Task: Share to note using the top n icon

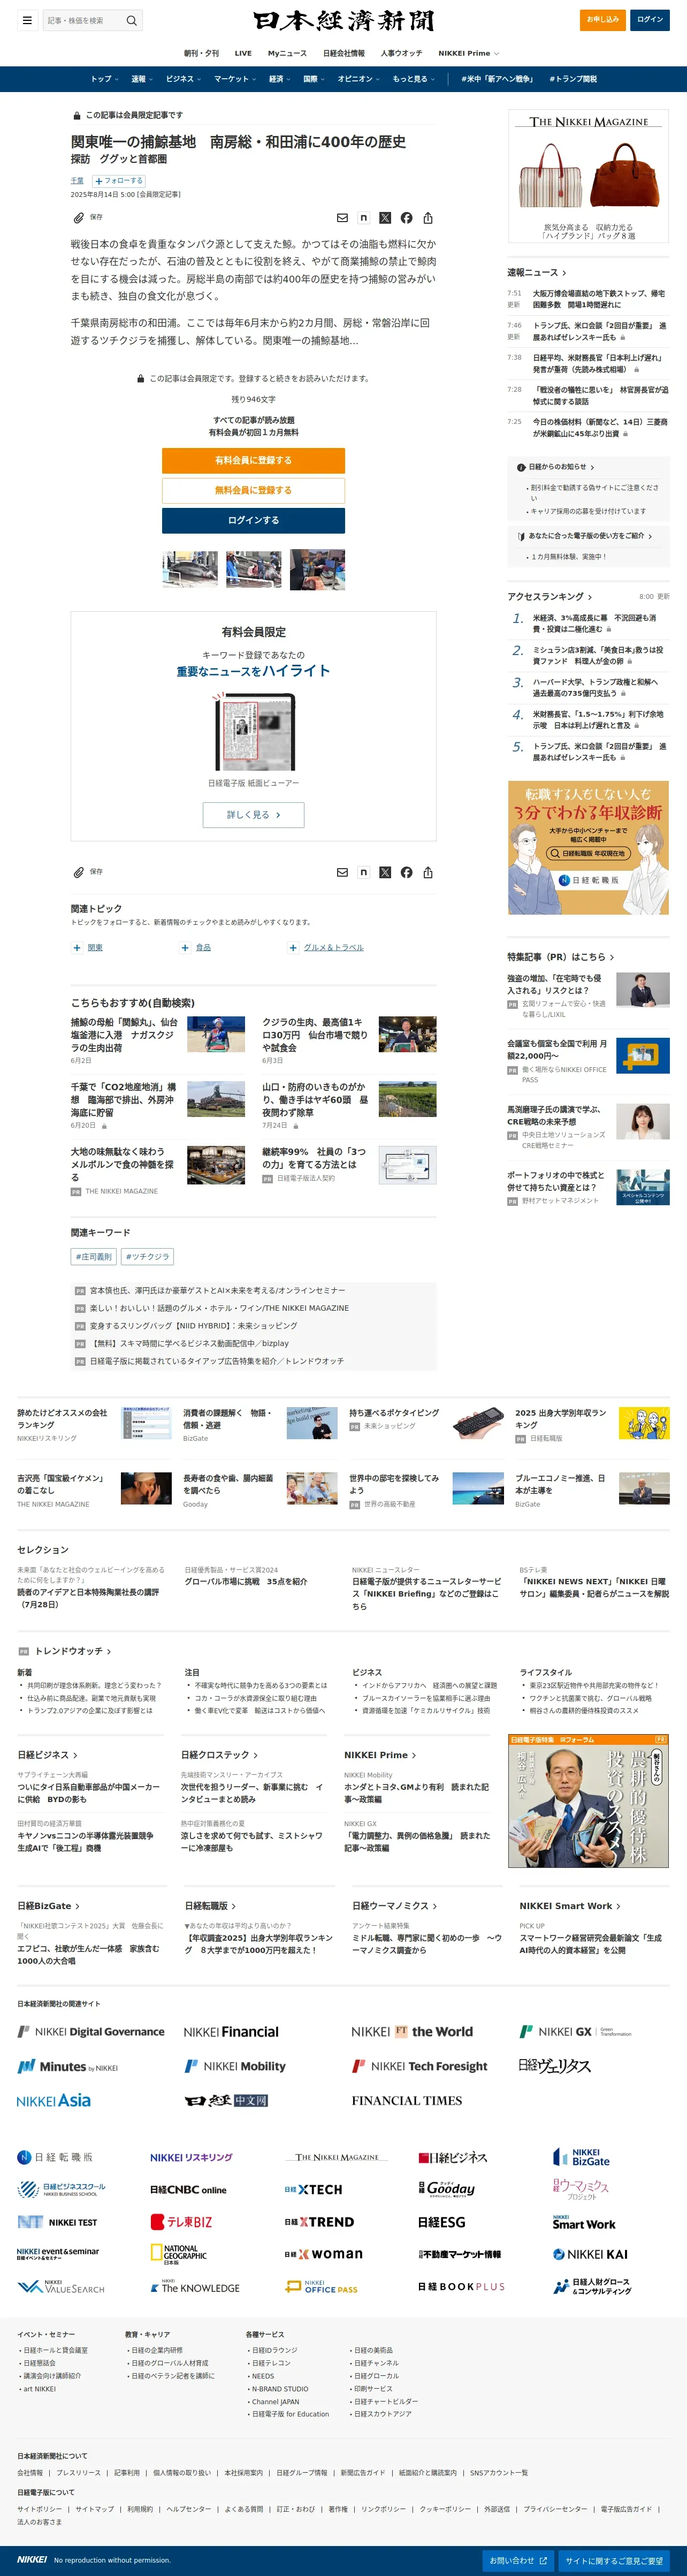Action: (363, 218)
